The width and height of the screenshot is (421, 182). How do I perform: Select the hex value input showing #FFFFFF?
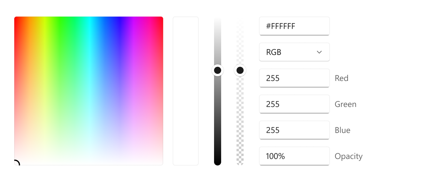coord(294,26)
